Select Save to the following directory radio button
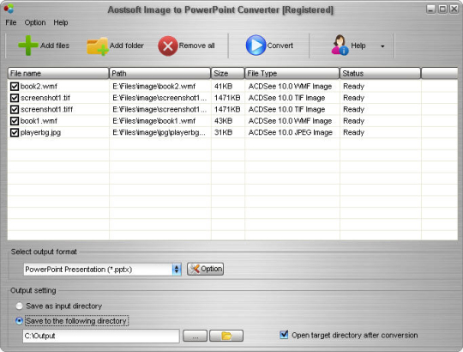The width and height of the screenshot is (463, 352). 19,321
